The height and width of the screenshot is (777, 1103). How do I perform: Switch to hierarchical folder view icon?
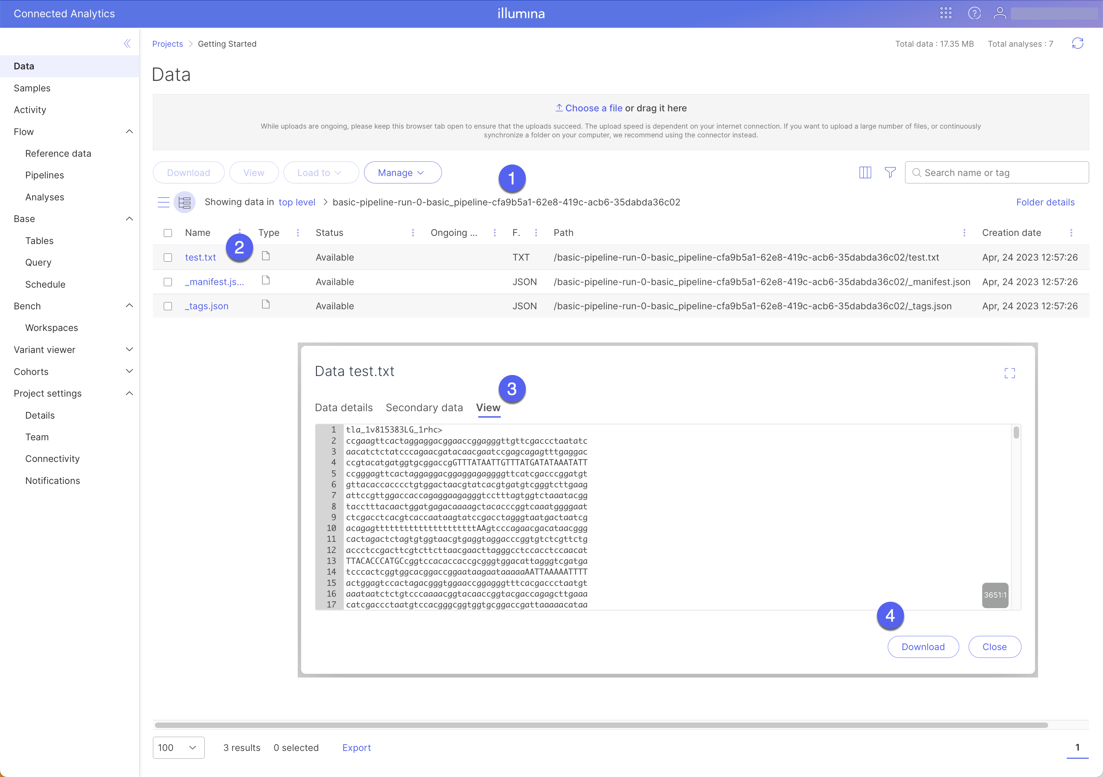(184, 202)
